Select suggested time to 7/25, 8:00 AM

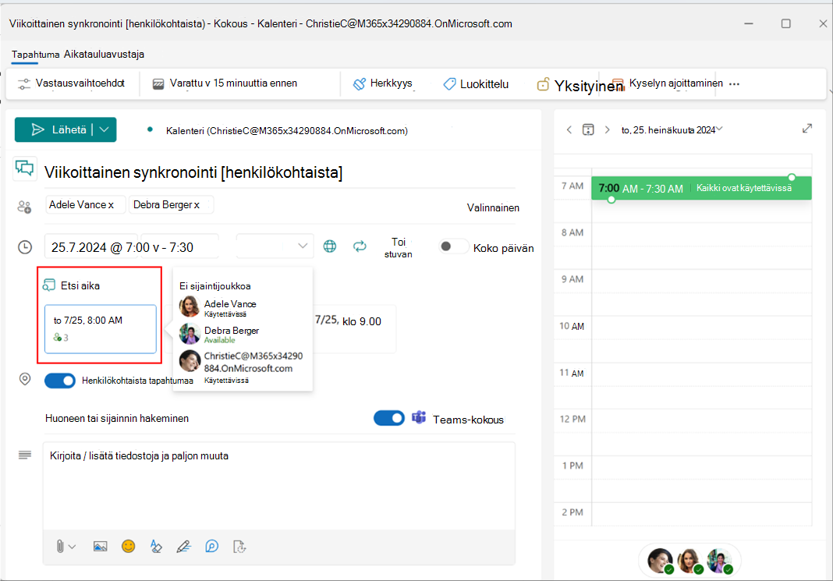pos(101,329)
